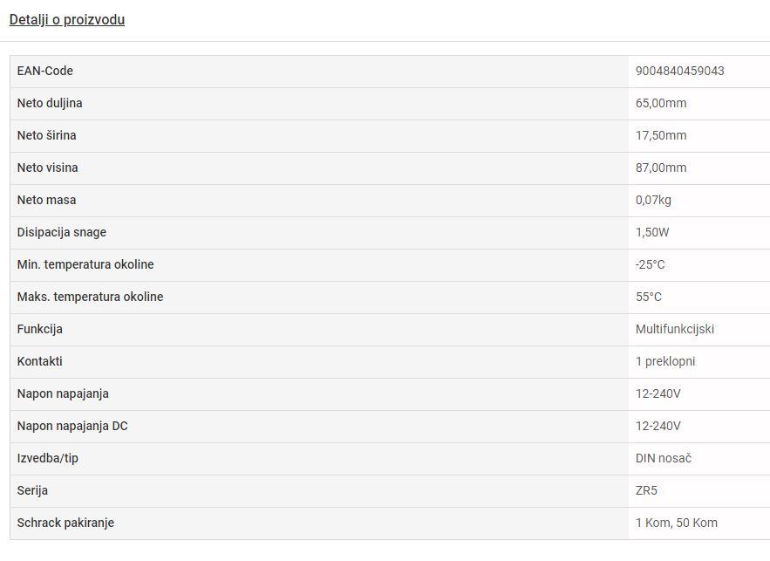Select the EAN-Code value 9004840459043
The height and width of the screenshot is (561, 770).
(x=679, y=71)
